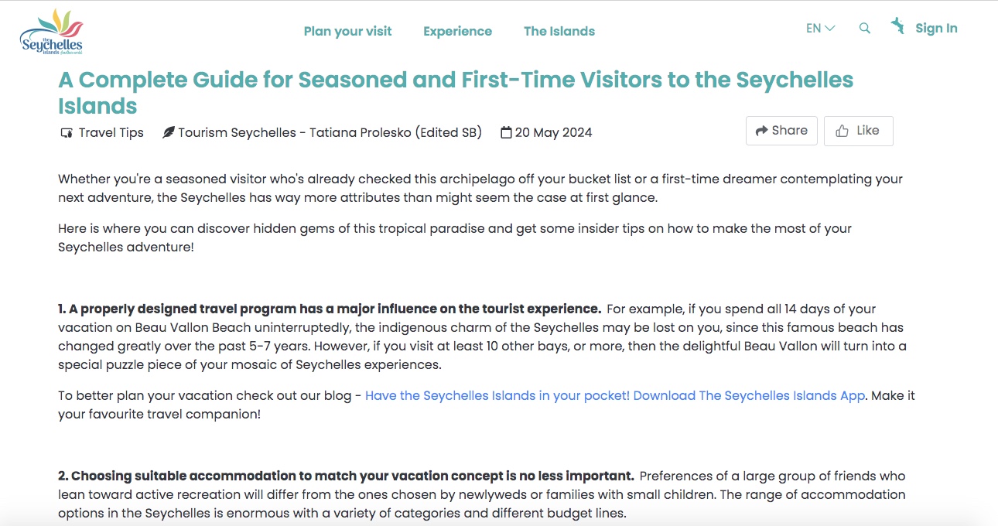Click the Travel Tips category icon

click(67, 133)
